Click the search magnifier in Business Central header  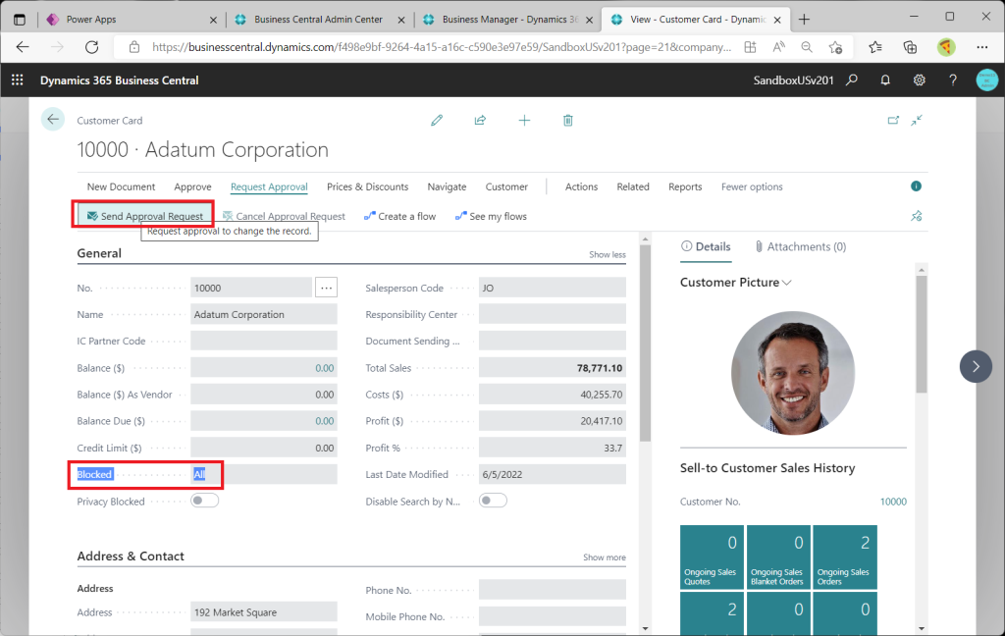pos(852,80)
